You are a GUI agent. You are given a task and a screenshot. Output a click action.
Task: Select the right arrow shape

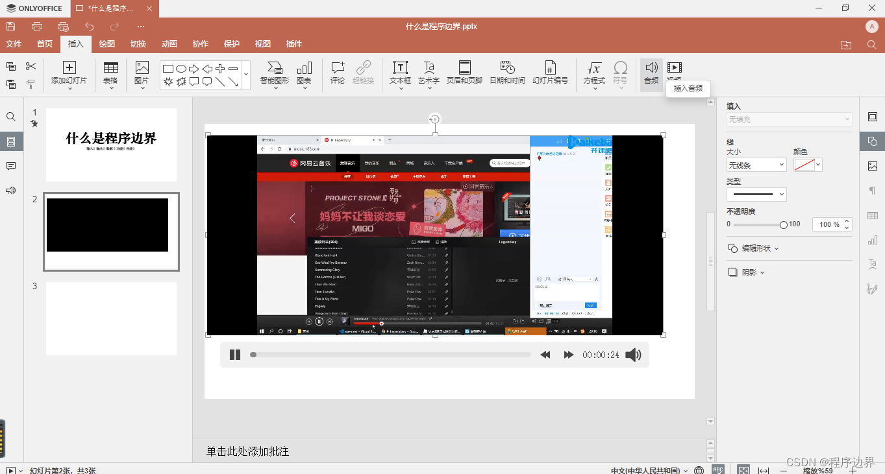[194, 69]
